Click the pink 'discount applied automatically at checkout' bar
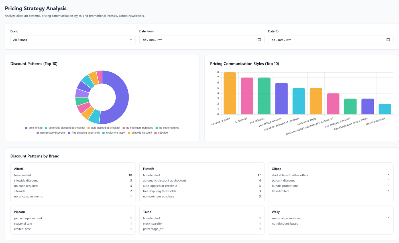The width and height of the screenshot is (399, 243). (333, 104)
